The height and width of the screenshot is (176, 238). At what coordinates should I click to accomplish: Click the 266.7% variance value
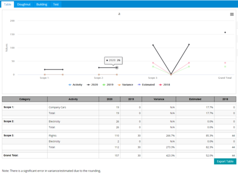pyautogui.click(x=170, y=136)
